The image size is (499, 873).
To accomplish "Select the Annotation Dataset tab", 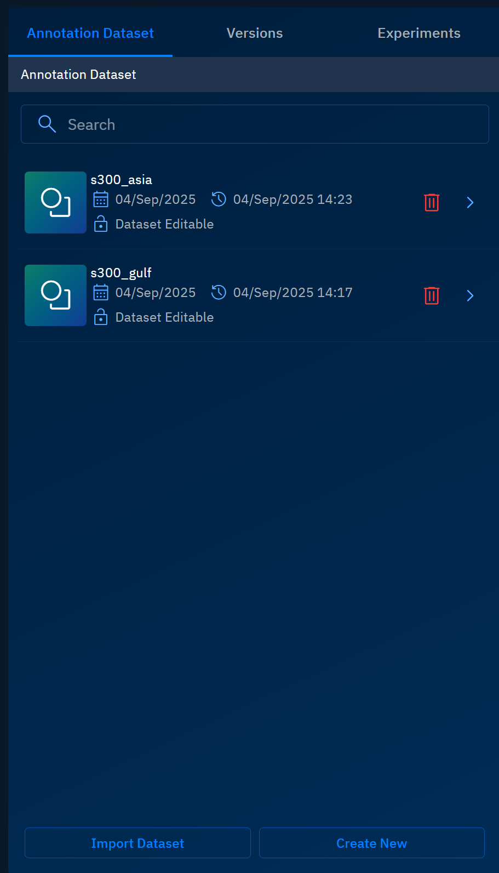I will 90,33.
